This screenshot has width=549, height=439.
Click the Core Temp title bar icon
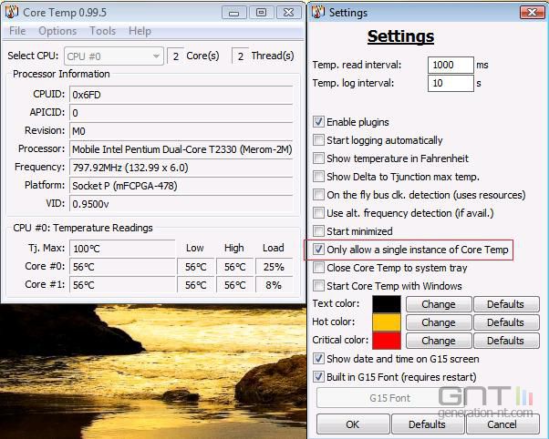[12, 12]
